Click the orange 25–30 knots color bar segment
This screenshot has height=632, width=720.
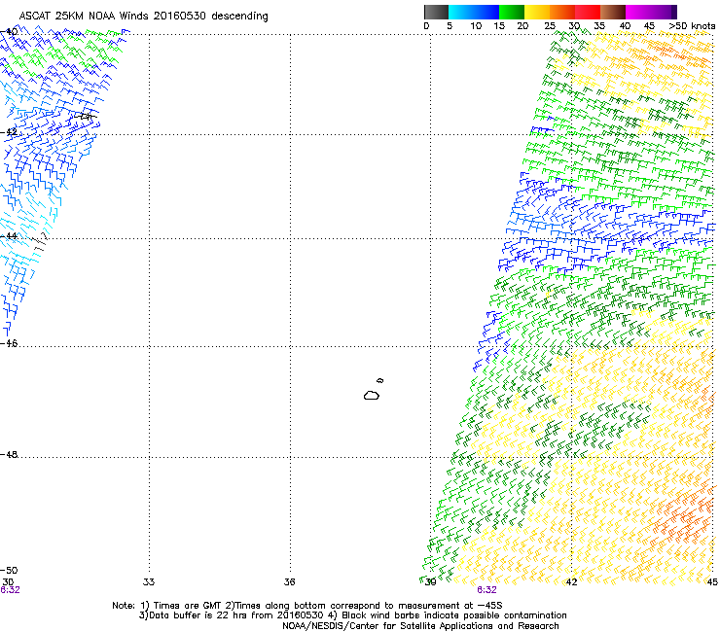(562, 12)
